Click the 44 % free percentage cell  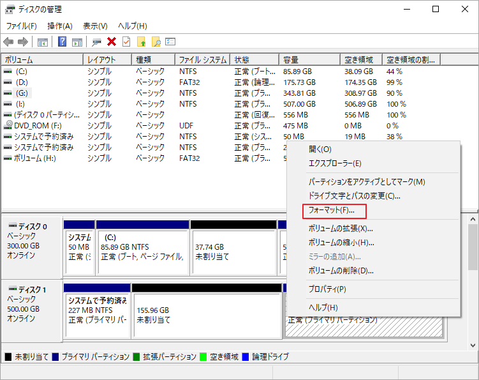(394, 72)
